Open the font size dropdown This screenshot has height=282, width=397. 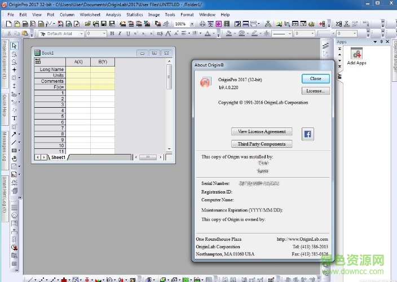click(x=103, y=34)
